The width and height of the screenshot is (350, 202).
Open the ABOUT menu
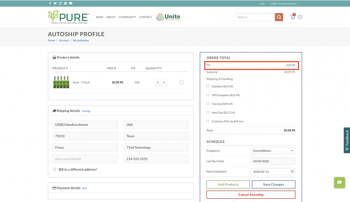click(111, 17)
